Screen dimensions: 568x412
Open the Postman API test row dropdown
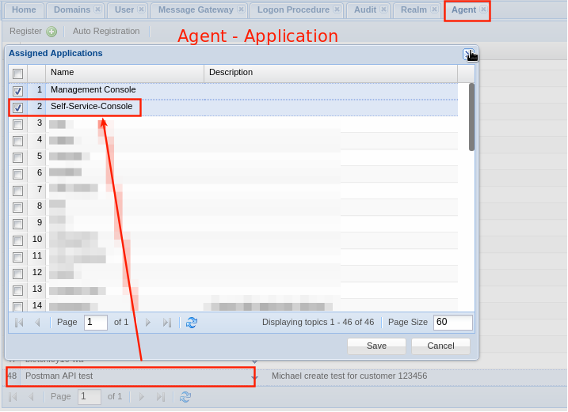point(254,377)
